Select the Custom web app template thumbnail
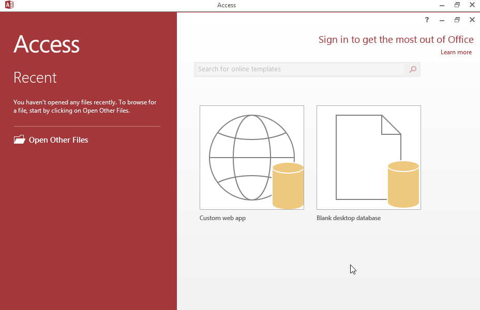The width and height of the screenshot is (480, 310). (251, 158)
